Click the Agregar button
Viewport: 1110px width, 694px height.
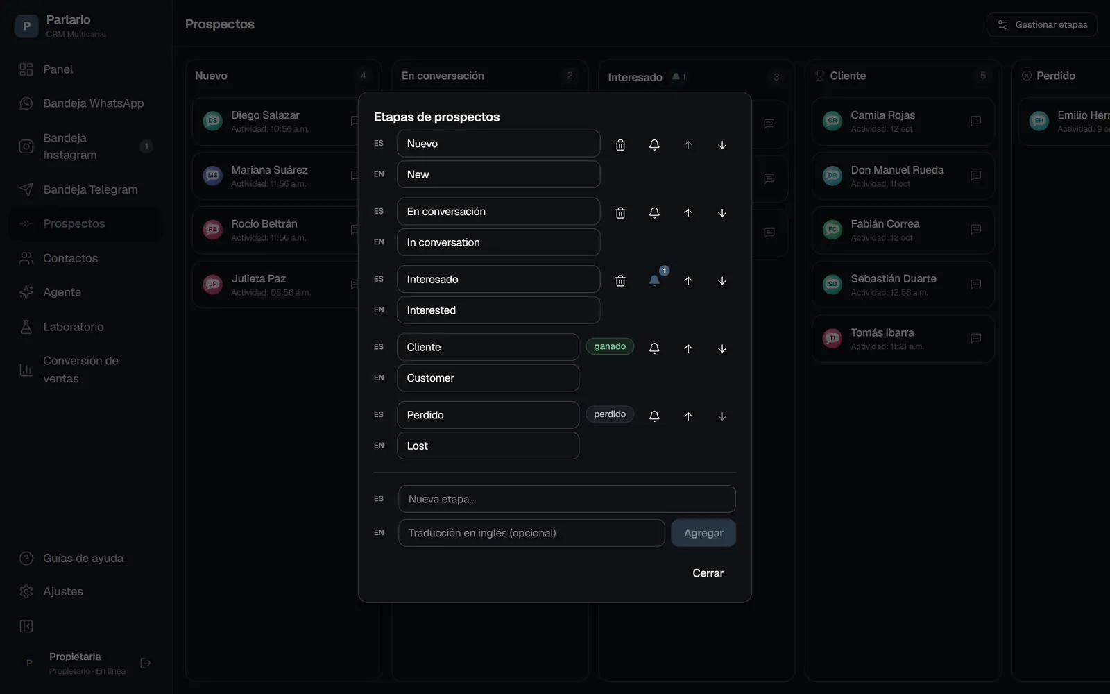[703, 533]
